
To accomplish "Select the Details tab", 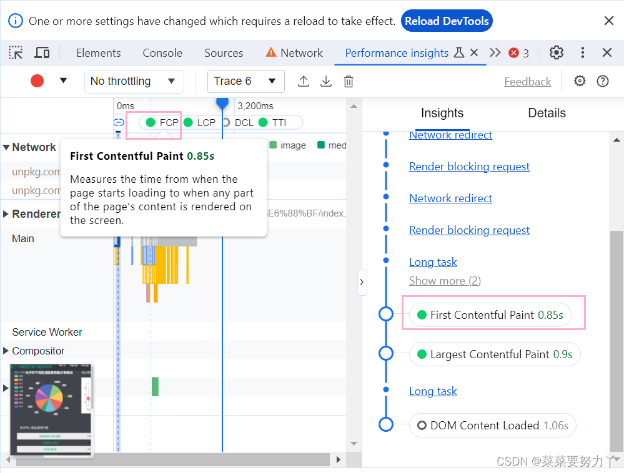I will coord(547,114).
